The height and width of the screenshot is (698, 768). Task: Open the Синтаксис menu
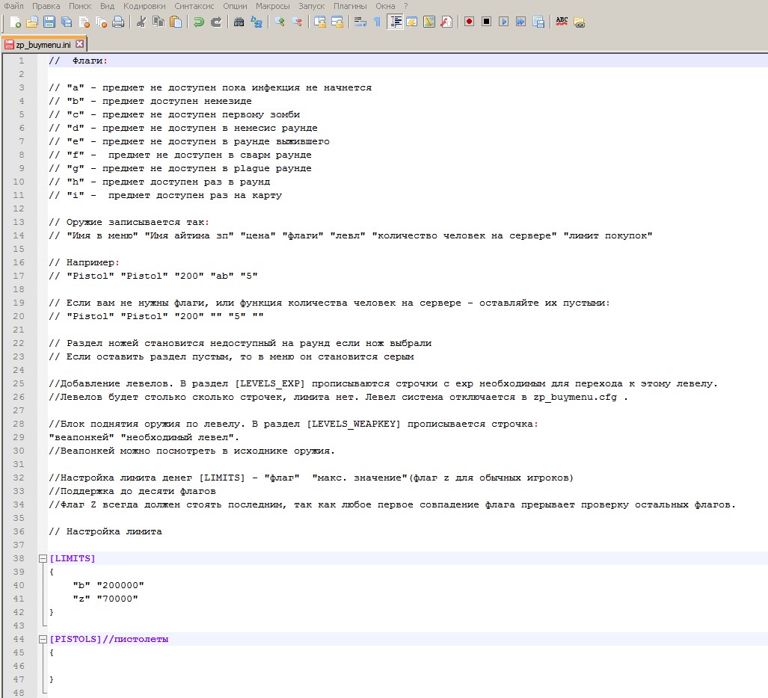tap(194, 6)
